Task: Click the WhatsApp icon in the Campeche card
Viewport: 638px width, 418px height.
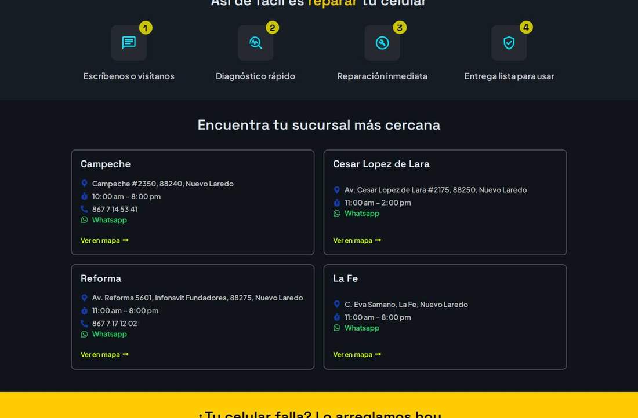Action: point(84,220)
